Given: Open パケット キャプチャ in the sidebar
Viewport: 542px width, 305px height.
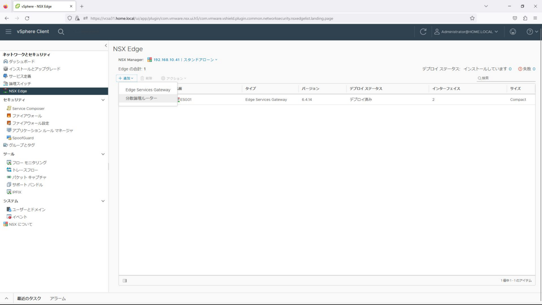Looking at the screenshot, I should [x=29, y=177].
